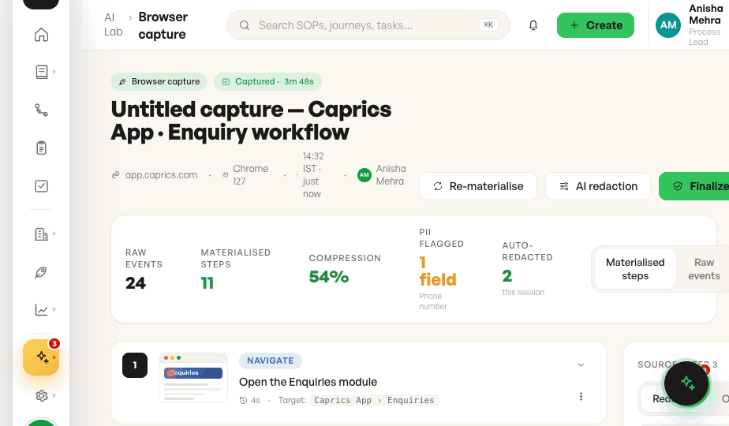Focus the Search SOPs, journeys, tasks field
This screenshot has height=426, width=729.
(x=368, y=25)
